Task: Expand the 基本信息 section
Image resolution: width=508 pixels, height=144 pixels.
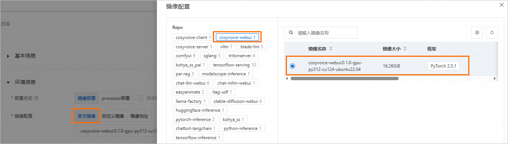Action: click(x=8, y=56)
